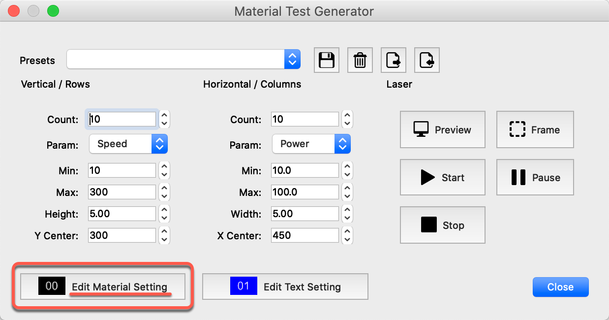Click Edit Text Setting button

(302, 287)
